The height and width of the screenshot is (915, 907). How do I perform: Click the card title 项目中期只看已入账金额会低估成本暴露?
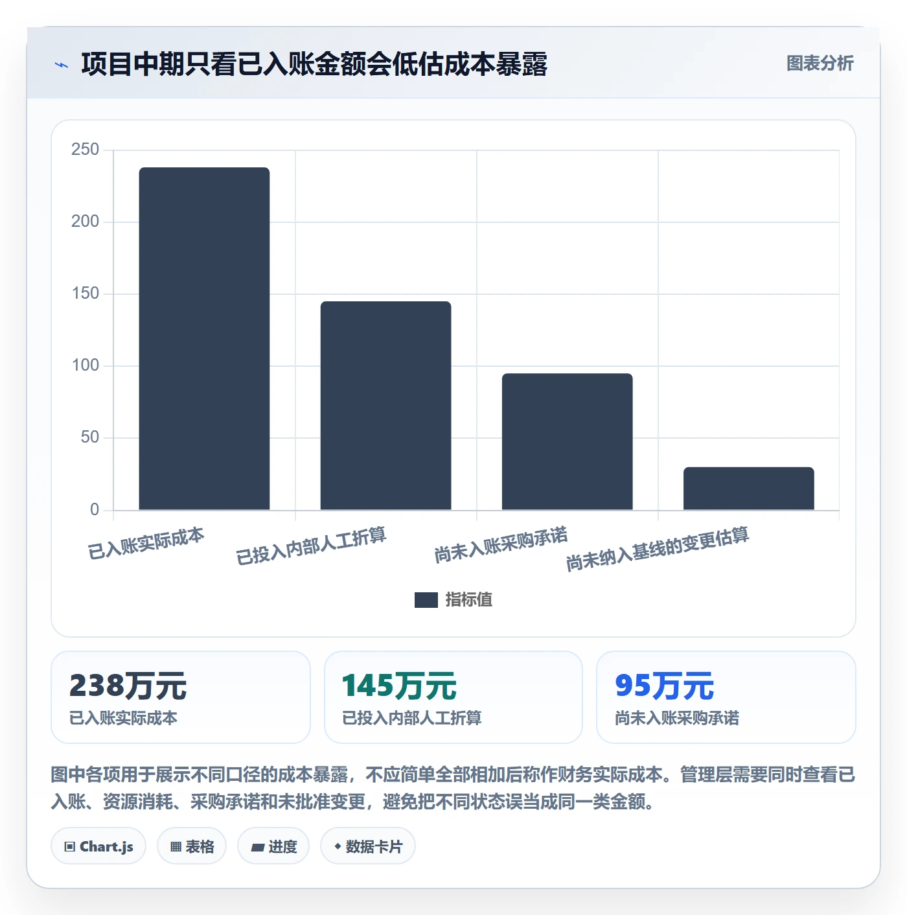tap(315, 64)
